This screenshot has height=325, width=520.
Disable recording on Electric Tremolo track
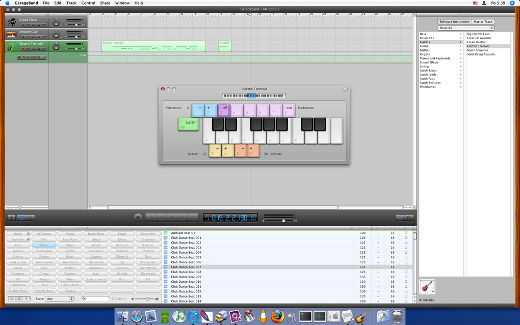pos(23,49)
